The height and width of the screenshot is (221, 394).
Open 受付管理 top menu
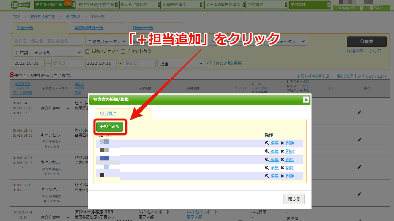coord(310,5)
